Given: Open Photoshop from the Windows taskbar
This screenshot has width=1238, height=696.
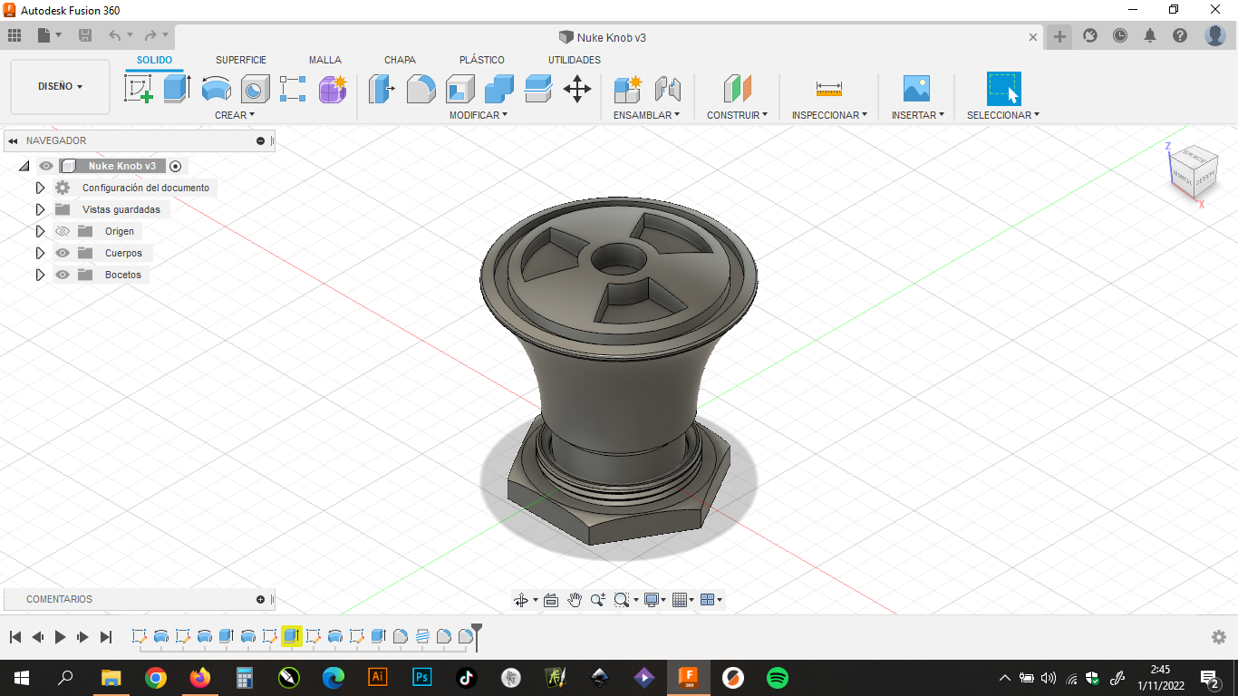Looking at the screenshot, I should 421,677.
